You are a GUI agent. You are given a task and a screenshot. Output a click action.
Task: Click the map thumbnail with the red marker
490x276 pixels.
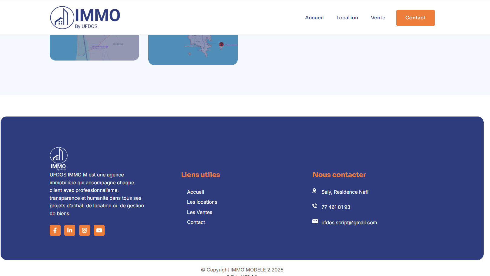(193, 50)
